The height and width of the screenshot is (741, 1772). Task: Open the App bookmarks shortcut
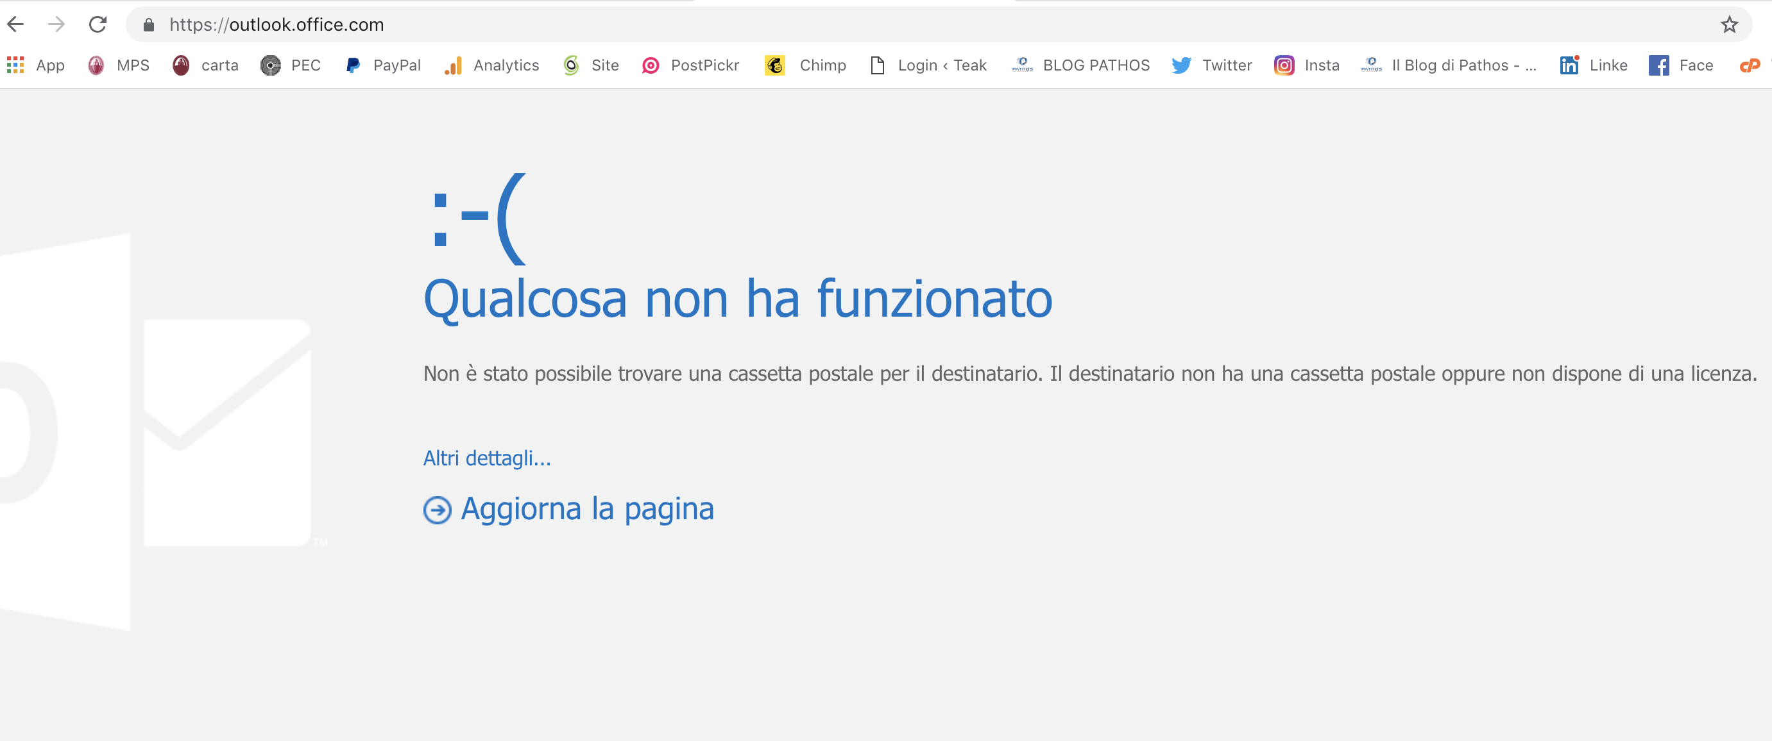coord(36,65)
